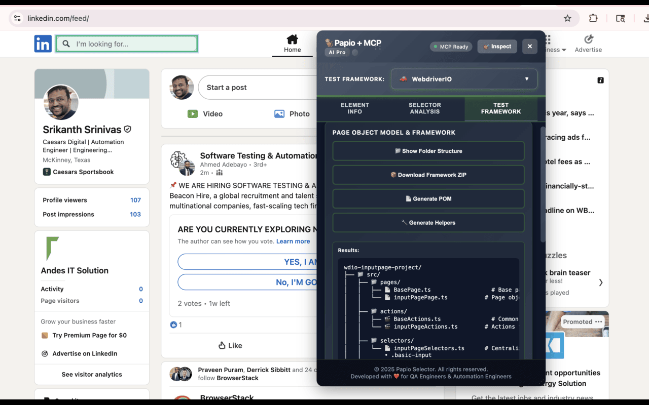Open the BrowserStack follow link

(x=237, y=378)
